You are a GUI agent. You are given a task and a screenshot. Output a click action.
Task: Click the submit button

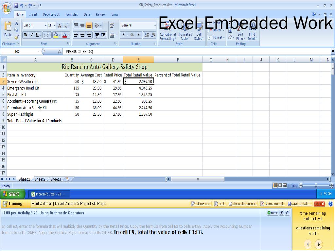click(x=319, y=204)
